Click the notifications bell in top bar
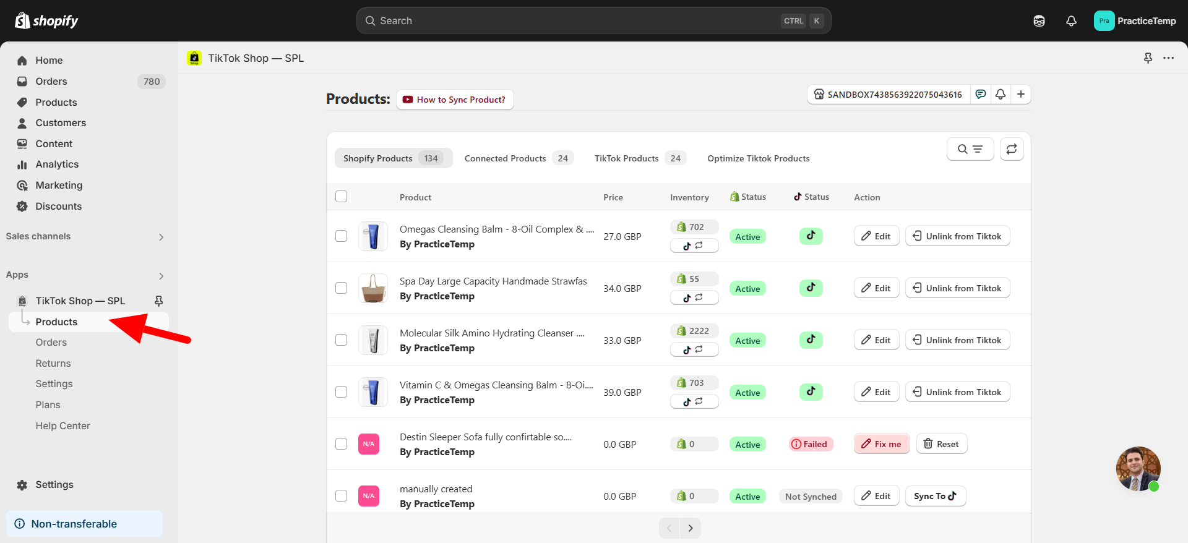The width and height of the screenshot is (1188, 543). (1071, 21)
